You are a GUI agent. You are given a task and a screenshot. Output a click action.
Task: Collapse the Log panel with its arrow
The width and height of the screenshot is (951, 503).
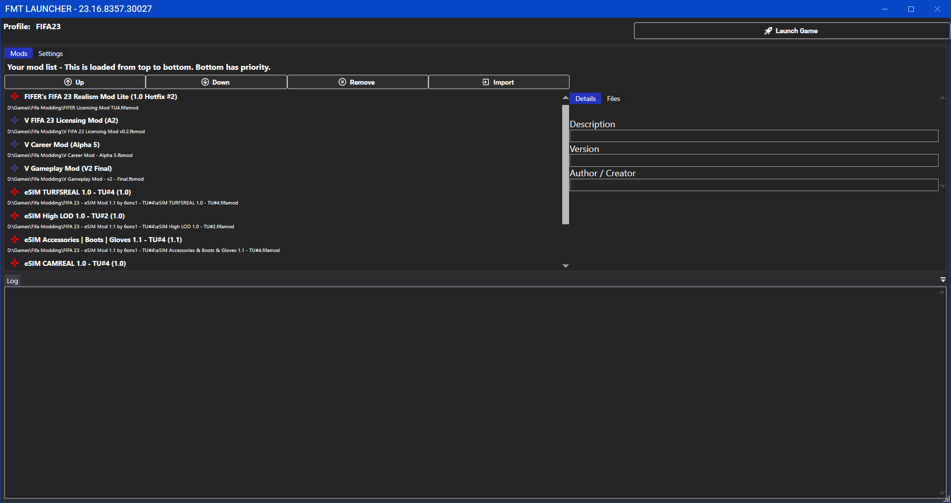pyautogui.click(x=943, y=280)
